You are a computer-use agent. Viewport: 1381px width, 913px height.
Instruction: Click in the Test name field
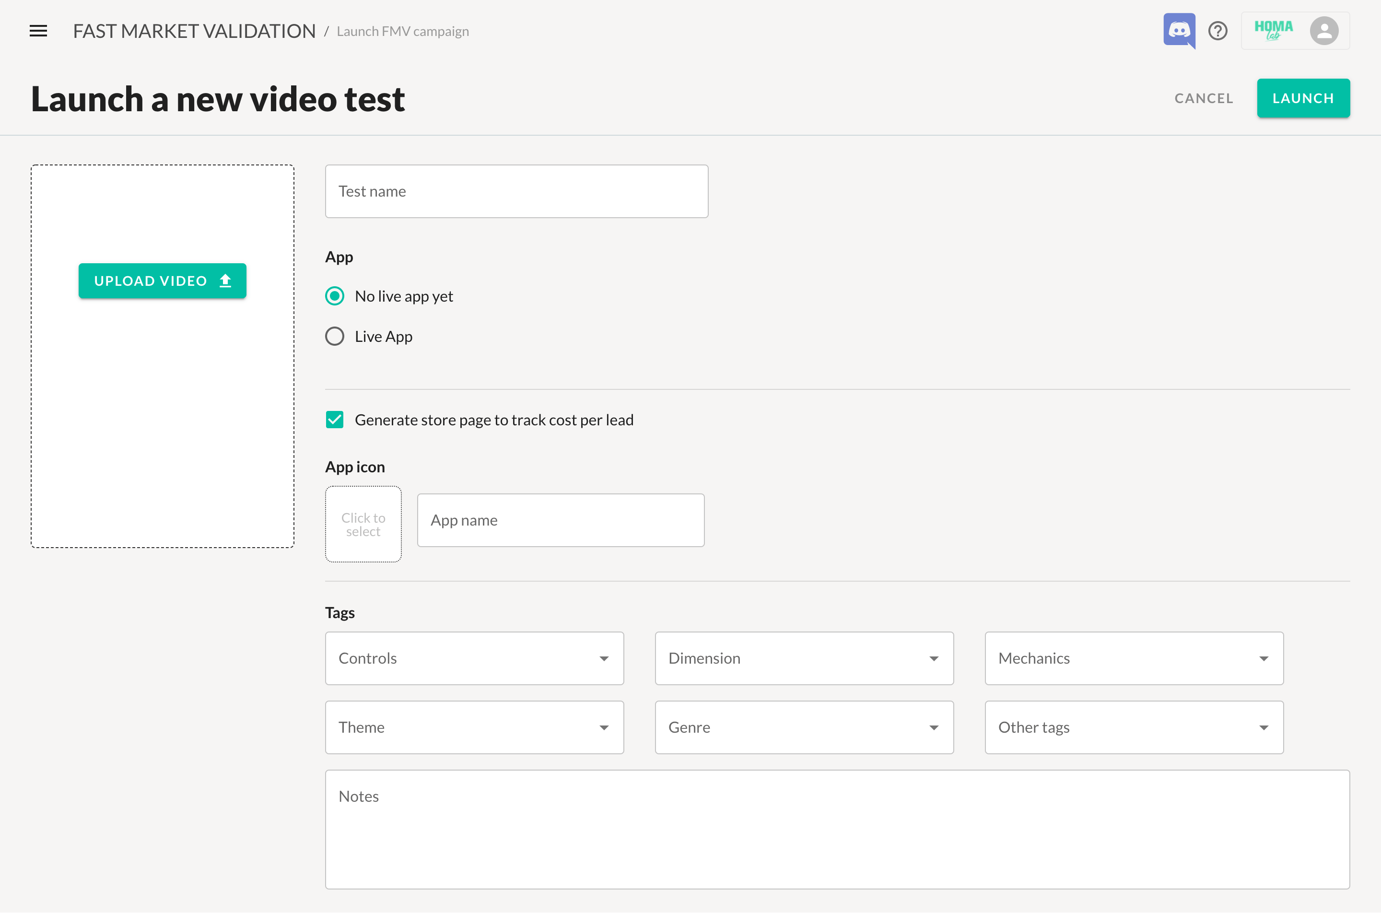click(x=516, y=191)
